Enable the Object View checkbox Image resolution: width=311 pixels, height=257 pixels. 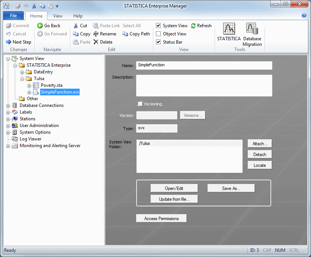point(158,34)
